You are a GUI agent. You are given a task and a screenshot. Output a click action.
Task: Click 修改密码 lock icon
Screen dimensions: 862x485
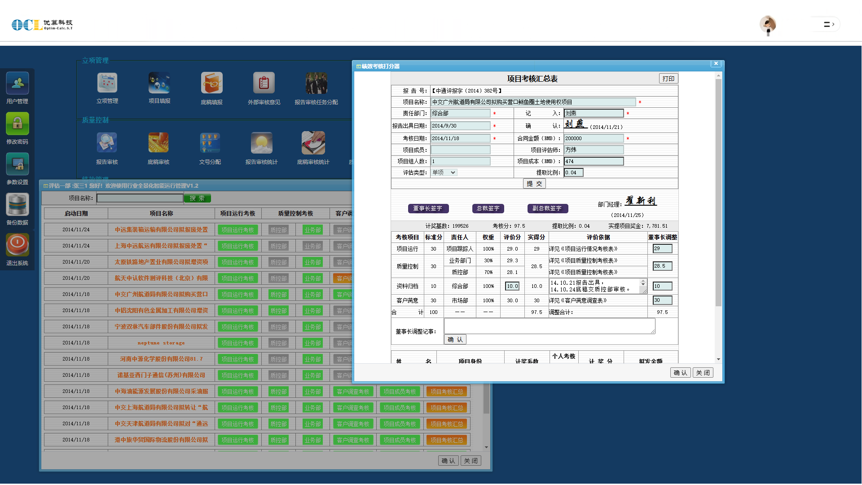click(18, 124)
